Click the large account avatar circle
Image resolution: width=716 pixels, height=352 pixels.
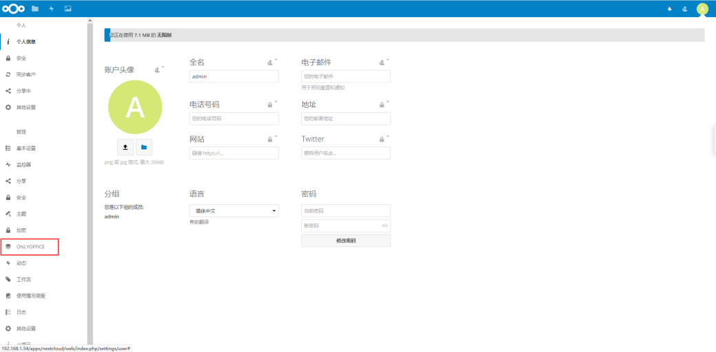coord(134,107)
